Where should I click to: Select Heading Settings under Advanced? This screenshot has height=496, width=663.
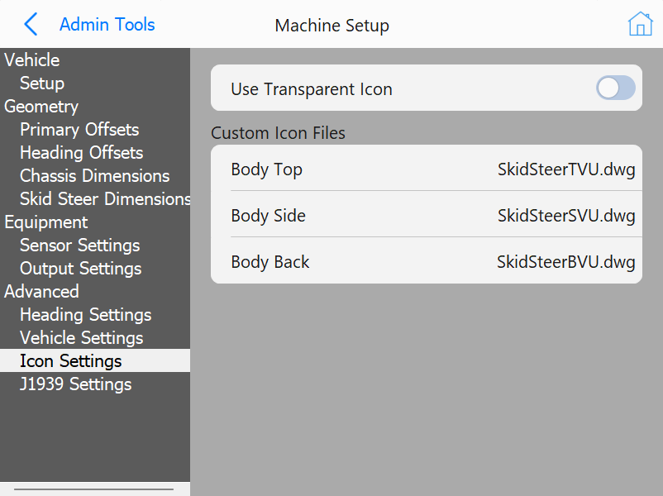86,315
